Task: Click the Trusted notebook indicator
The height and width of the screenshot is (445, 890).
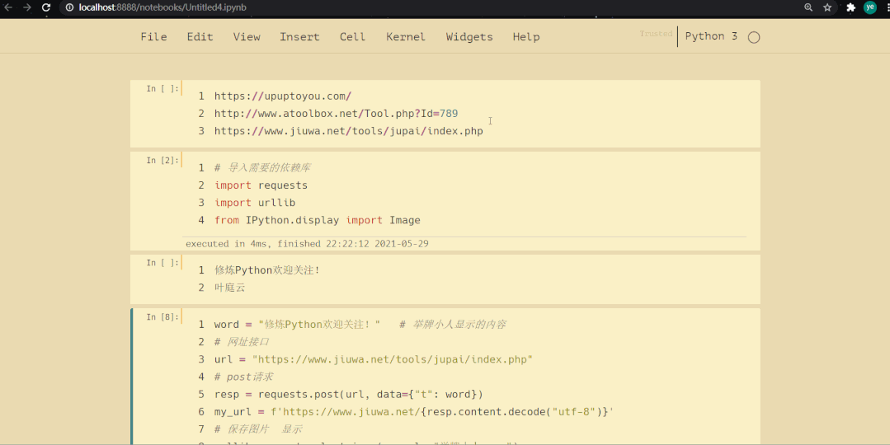Action: [x=656, y=34]
